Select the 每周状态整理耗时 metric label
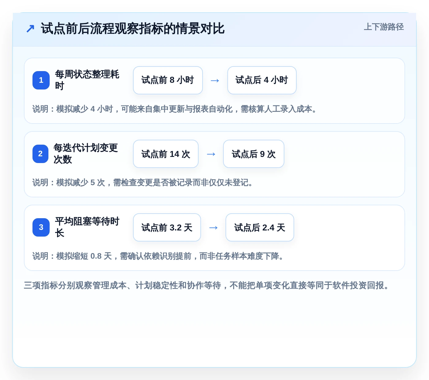The image size is (429, 380). pyautogui.click(x=87, y=80)
